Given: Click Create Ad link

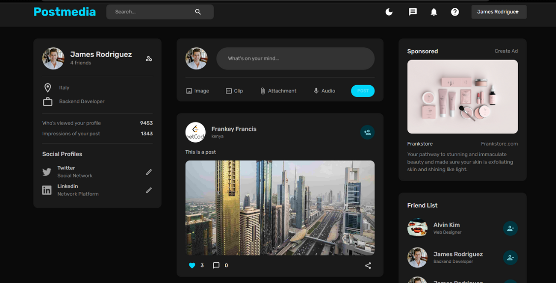Looking at the screenshot, I should tap(506, 51).
